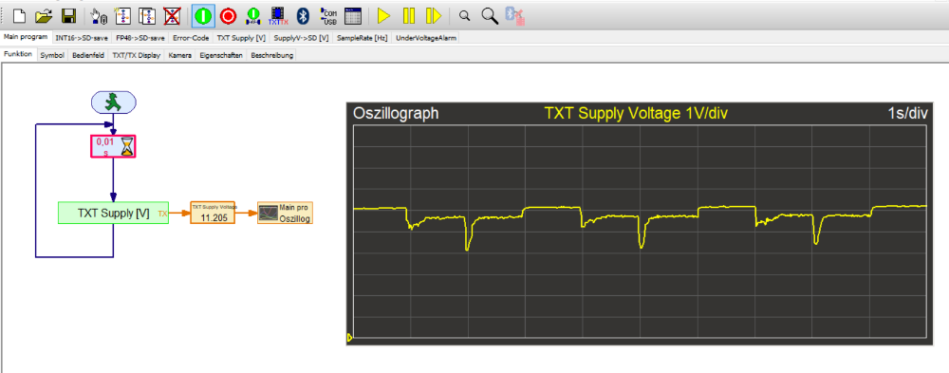Viewport: 949px width, 373px height.
Task: Open the Bluetooth settings icon
Action: pos(305,16)
